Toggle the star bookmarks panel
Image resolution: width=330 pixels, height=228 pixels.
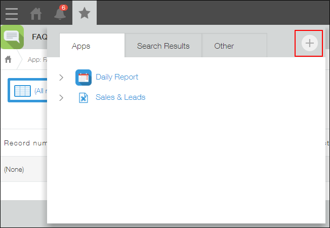(85, 13)
